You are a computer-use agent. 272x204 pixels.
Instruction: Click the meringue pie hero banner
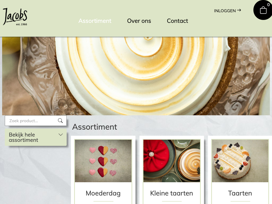136,76
